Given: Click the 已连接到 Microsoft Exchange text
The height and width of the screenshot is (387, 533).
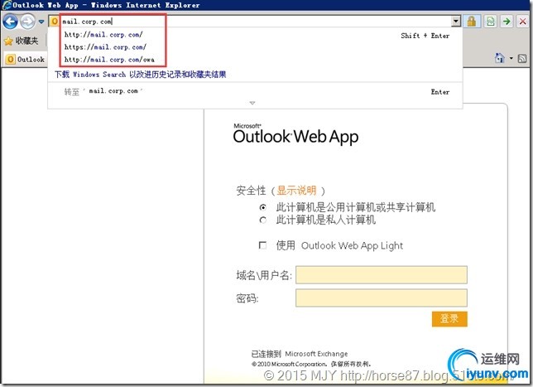Looking at the screenshot, I should 300,354.
